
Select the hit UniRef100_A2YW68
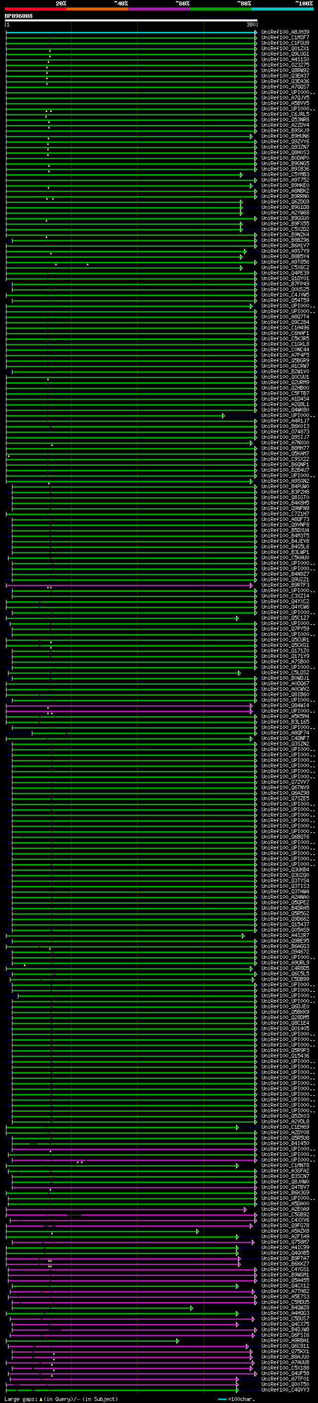click(285, 213)
